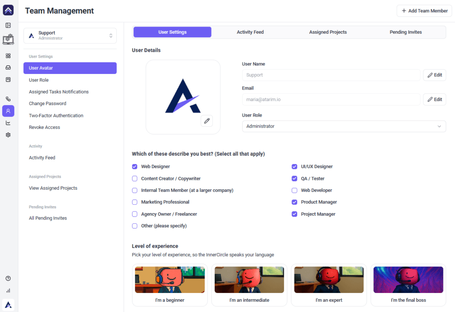Switch to the User Settings tab
The height and width of the screenshot is (312, 455).
tap(172, 32)
